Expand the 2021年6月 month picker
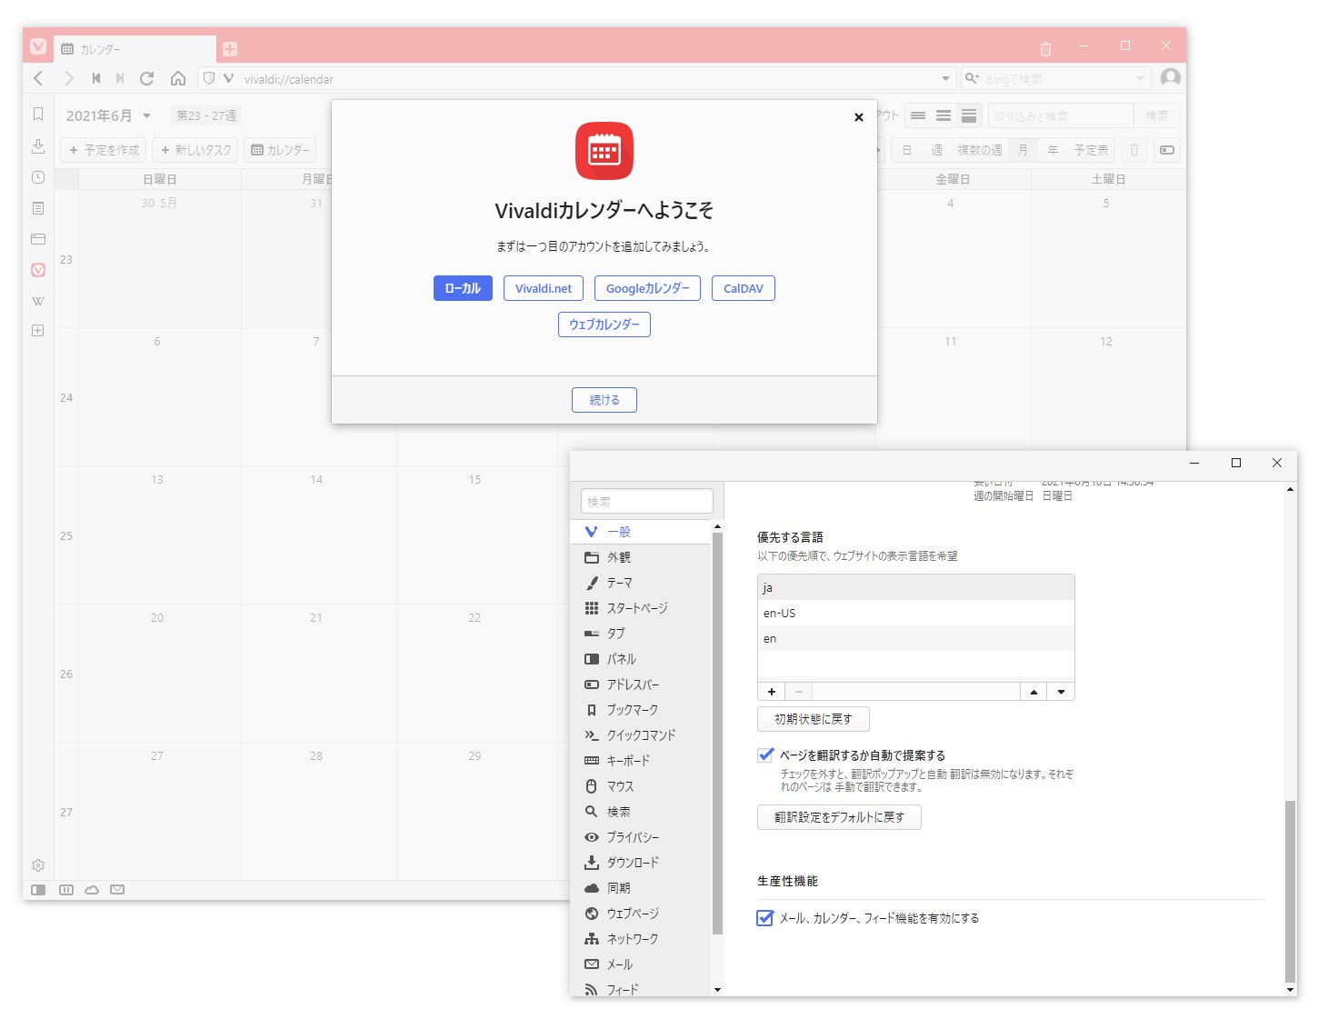 (109, 115)
